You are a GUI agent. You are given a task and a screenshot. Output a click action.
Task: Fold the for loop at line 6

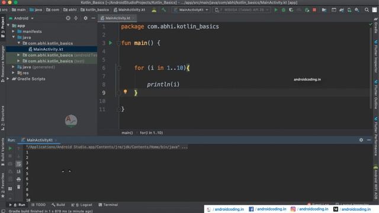[x=118, y=68]
